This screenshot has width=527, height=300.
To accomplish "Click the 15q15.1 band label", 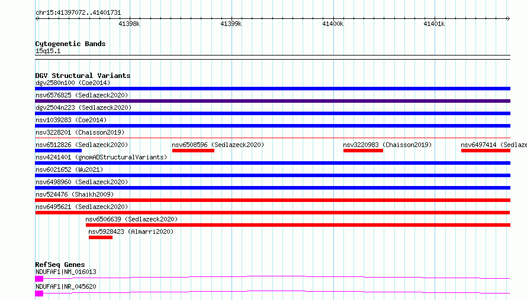I will (x=48, y=51).
